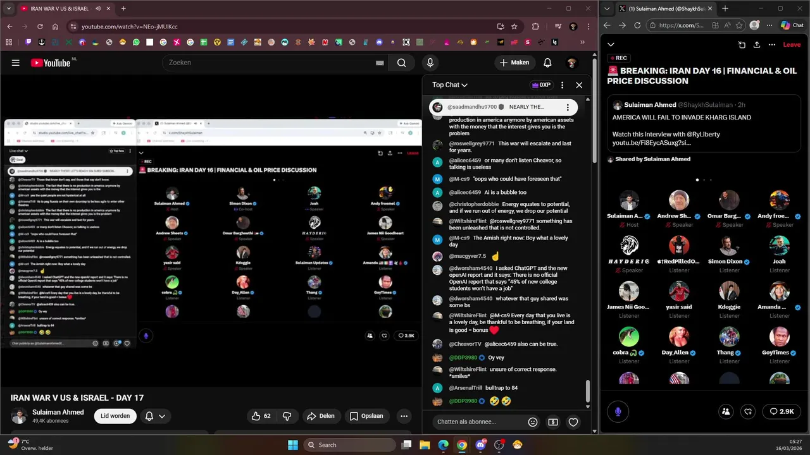The height and width of the screenshot is (455, 810).
Task: Mute the YouTube tab via speaker icon
Action: [98, 9]
